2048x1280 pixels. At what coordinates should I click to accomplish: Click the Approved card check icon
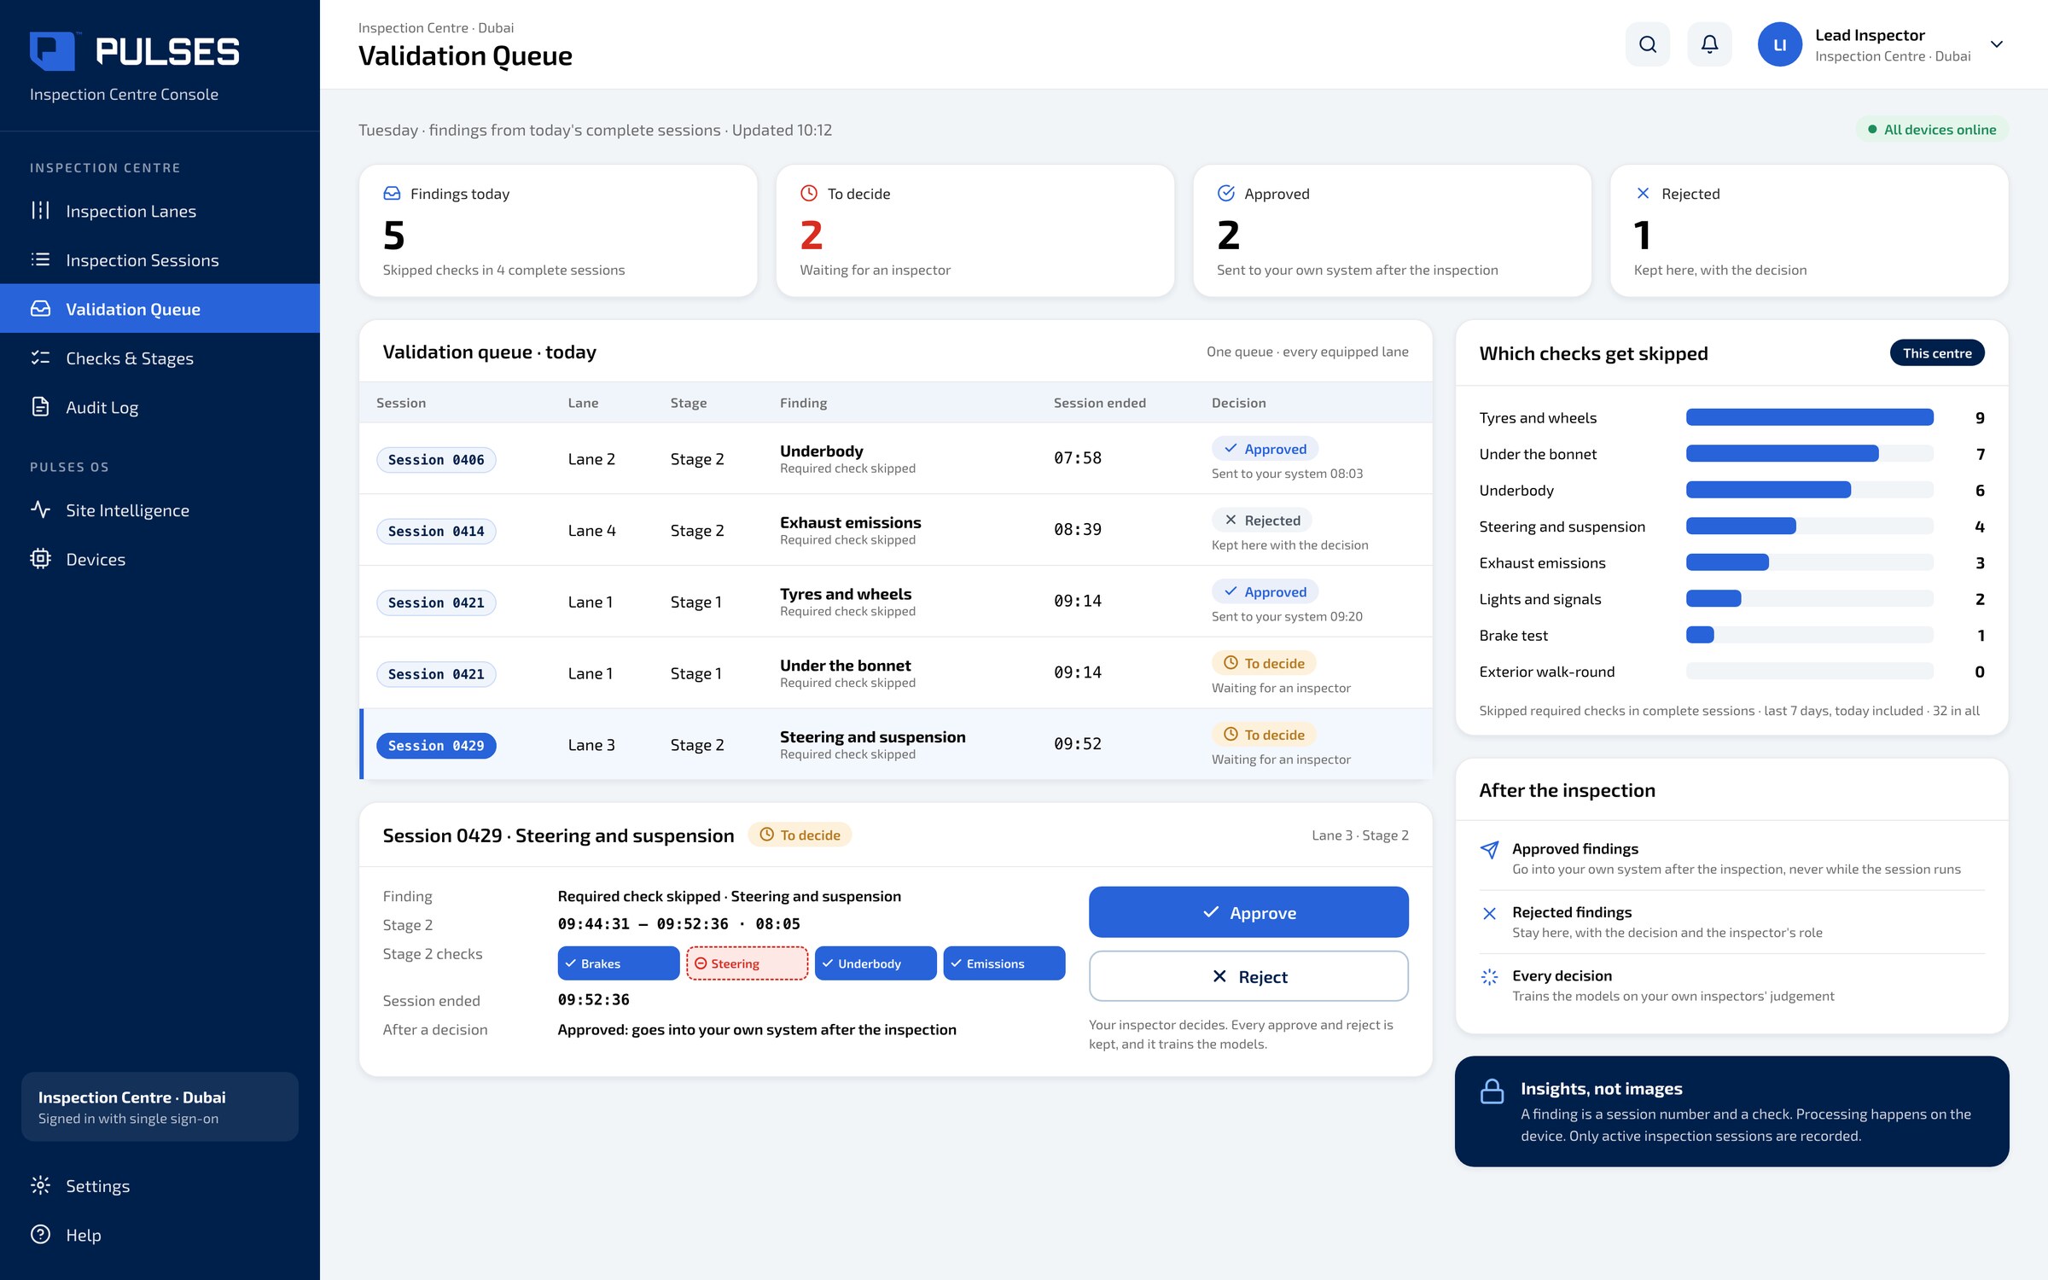coord(1226,194)
